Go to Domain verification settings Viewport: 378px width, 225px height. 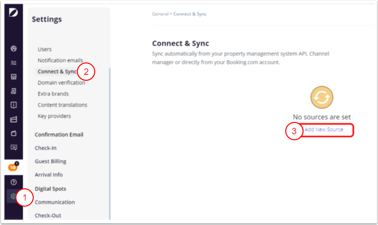pos(61,83)
